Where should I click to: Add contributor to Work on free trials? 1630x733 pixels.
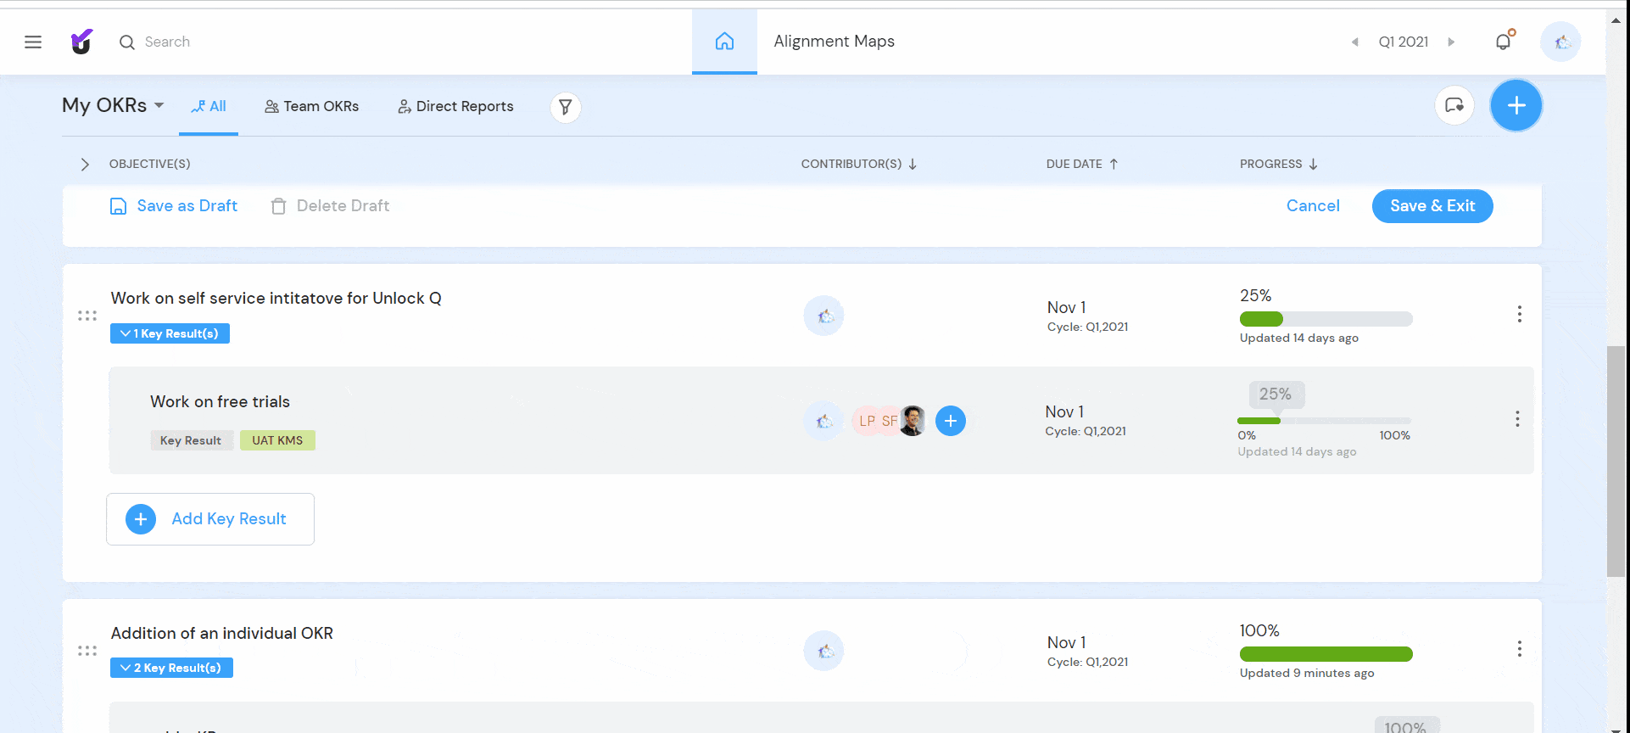point(951,421)
